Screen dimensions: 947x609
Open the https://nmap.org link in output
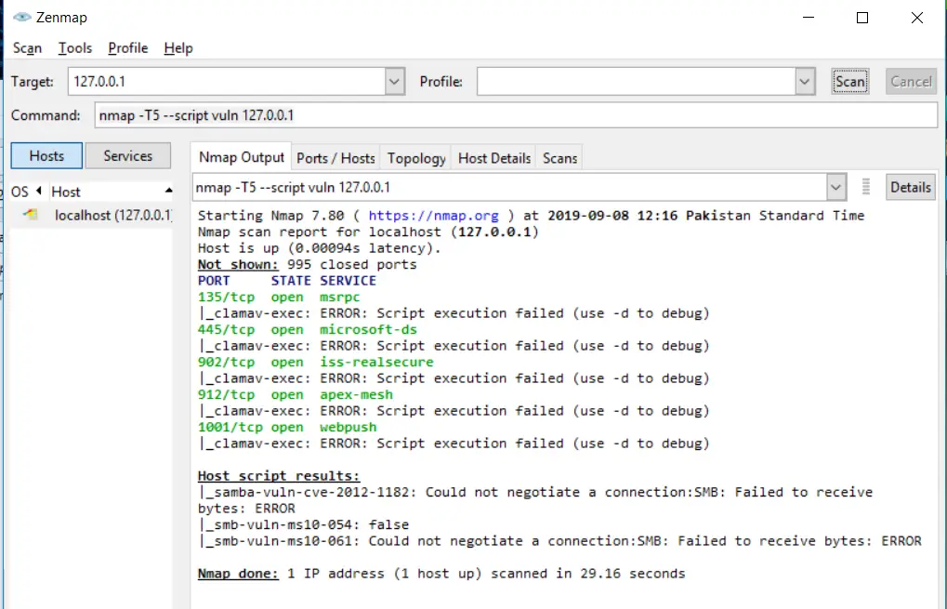(x=434, y=215)
